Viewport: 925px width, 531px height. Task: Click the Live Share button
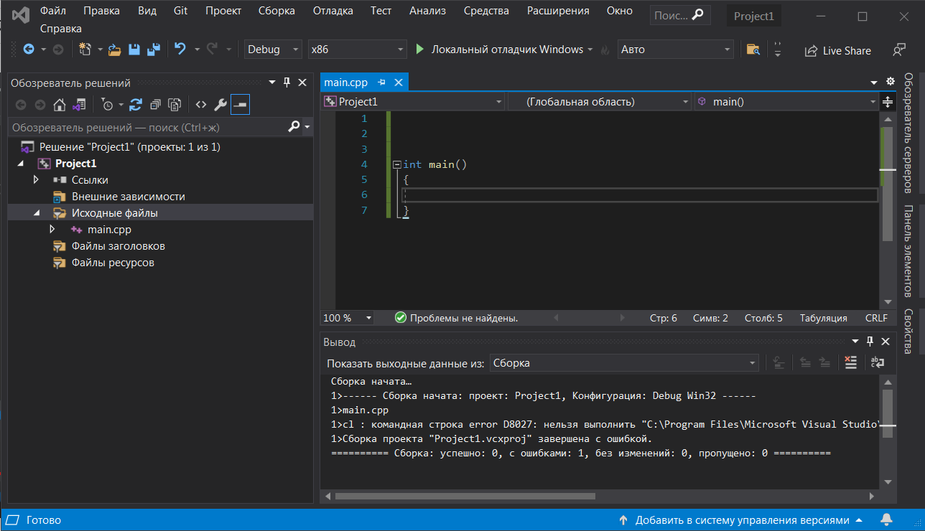click(838, 50)
